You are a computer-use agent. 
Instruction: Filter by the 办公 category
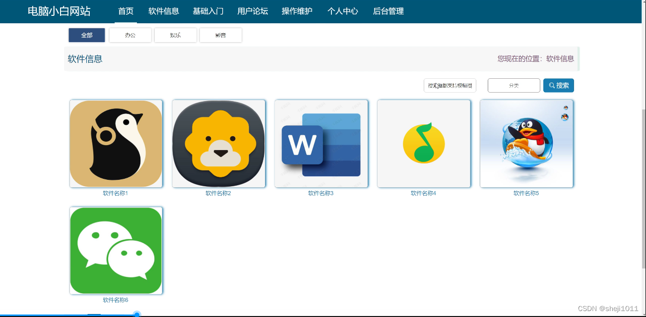click(x=130, y=35)
